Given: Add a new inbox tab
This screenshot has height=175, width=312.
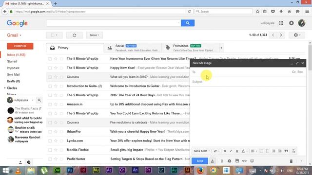Looking at the screenshot, I should (x=221, y=48).
